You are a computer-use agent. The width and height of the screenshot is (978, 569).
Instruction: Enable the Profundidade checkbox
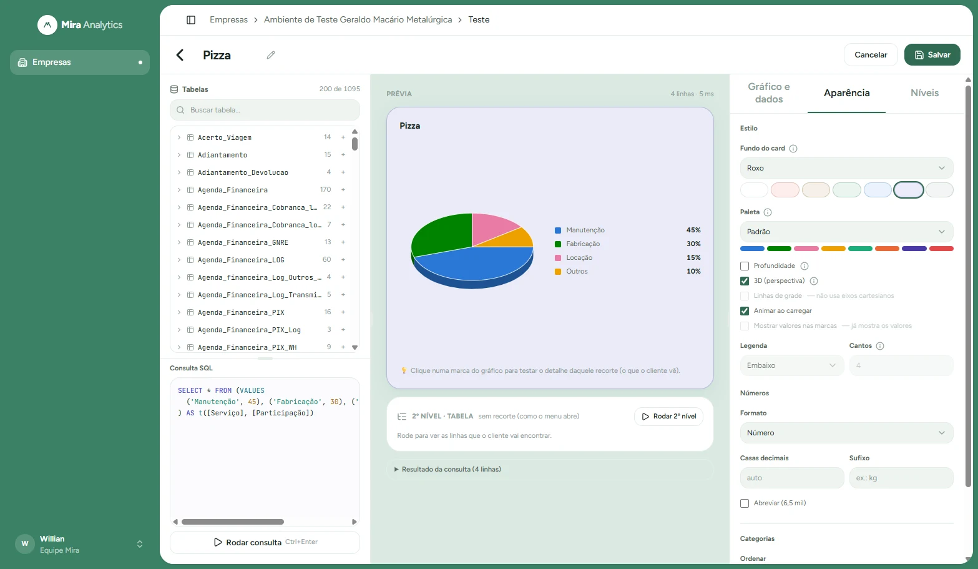[x=745, y=266]
